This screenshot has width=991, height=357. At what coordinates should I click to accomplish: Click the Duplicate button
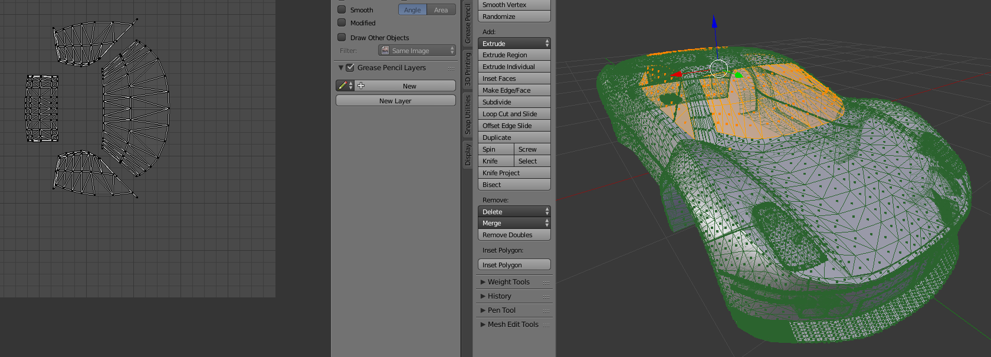(514, 137)
